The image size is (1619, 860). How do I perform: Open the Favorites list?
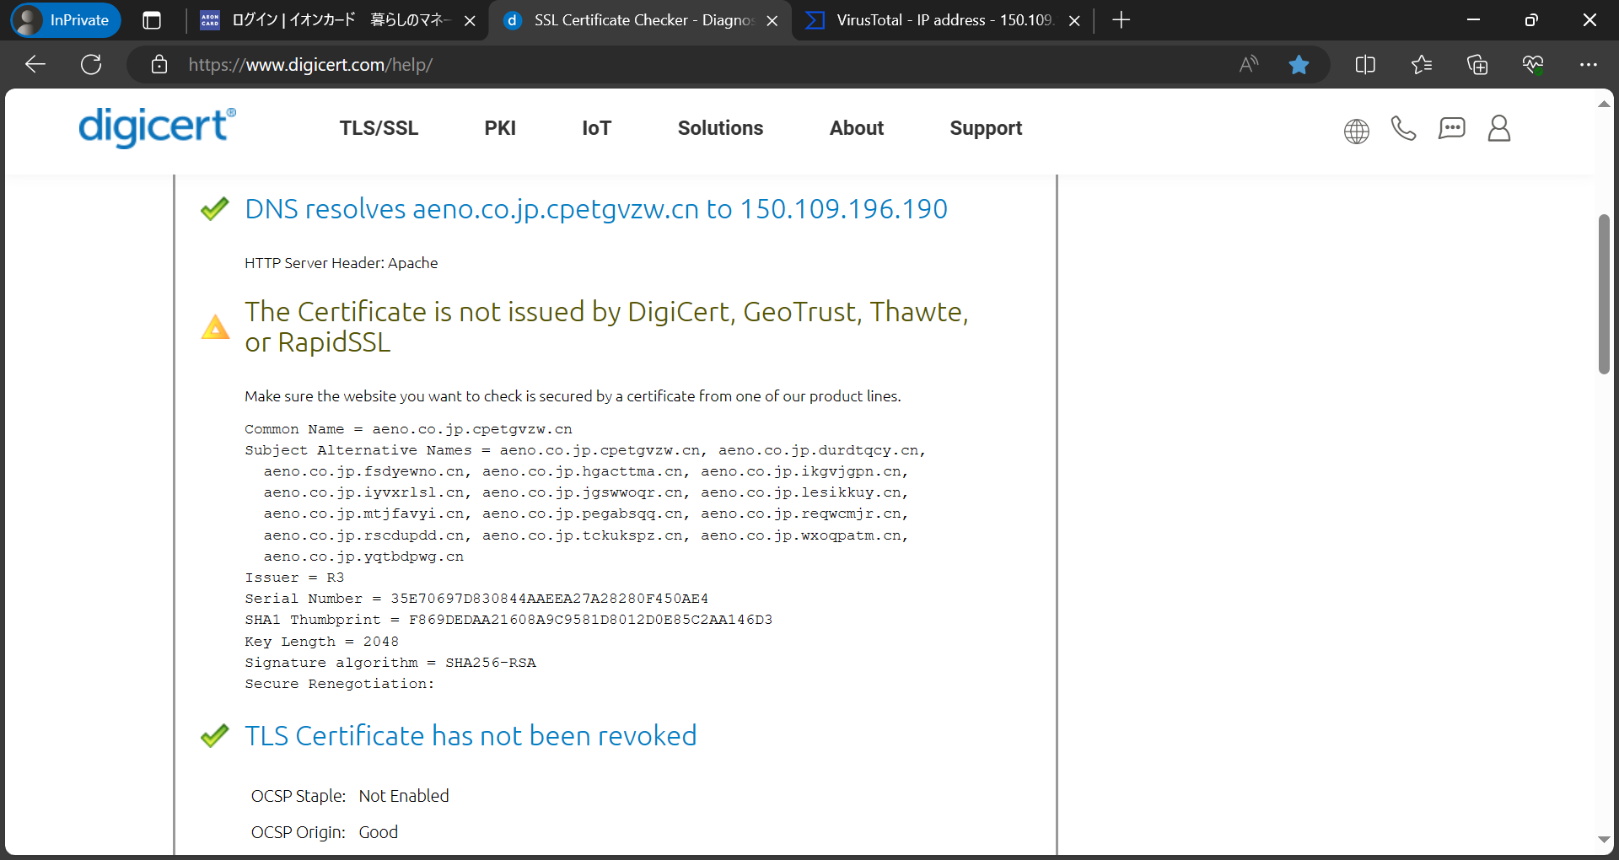pos(1422,65)
